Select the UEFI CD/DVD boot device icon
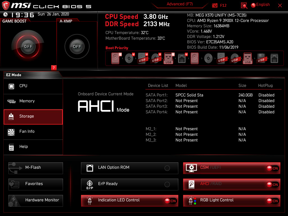This screenshot has width=288, height=216. (x=130, y=58)
